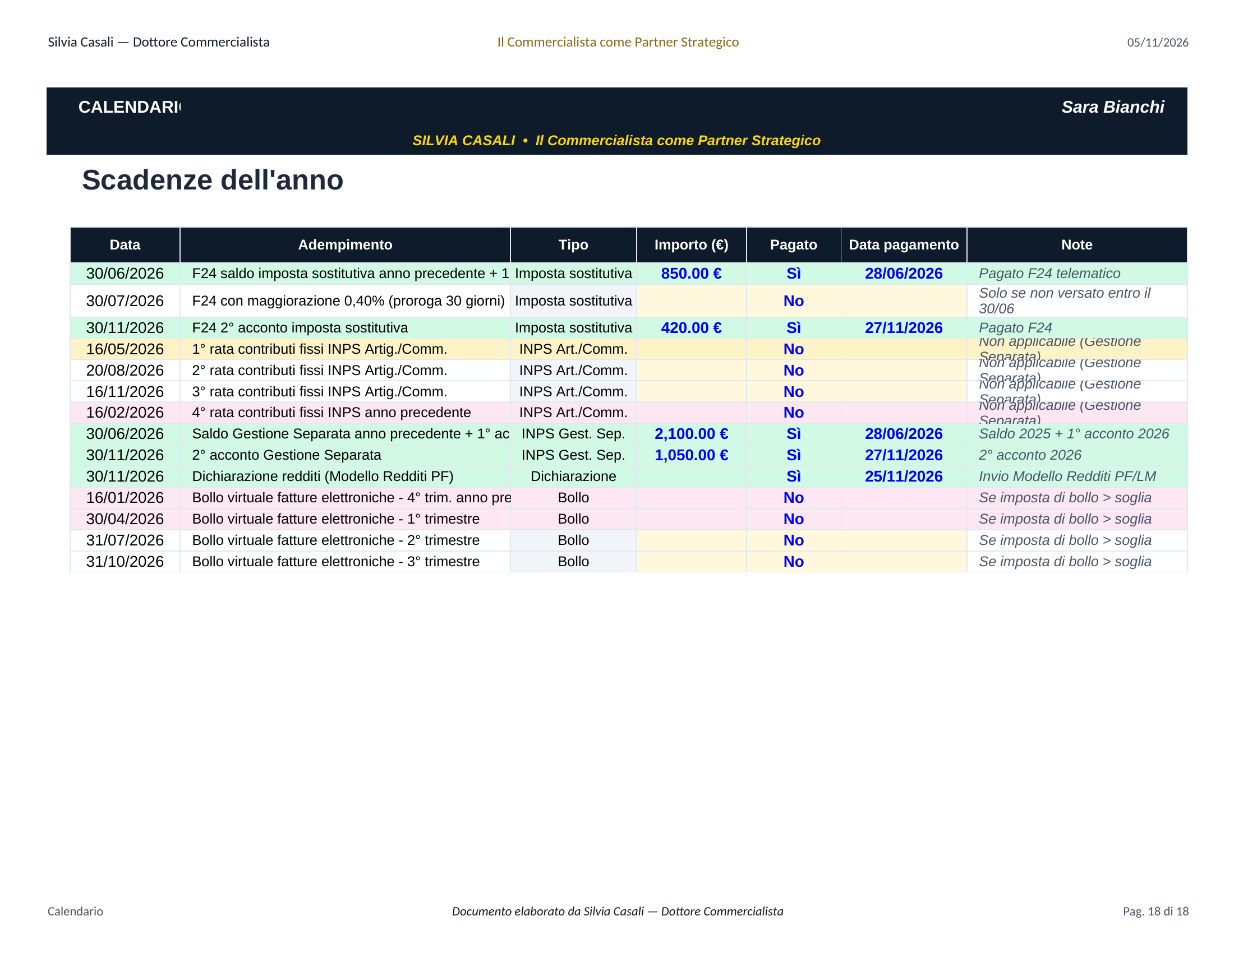Click the 'Scadenze dell'anno' heading

[213, 180]
